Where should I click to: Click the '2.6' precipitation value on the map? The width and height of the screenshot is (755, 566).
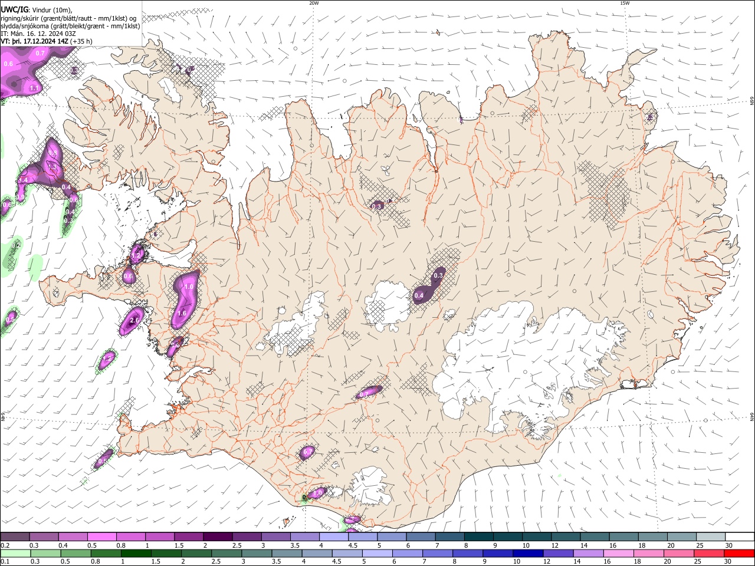tap(134, 320)
